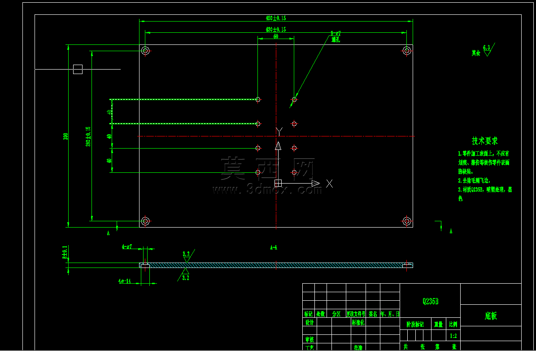Pick the top-left corner mounting hole
536x351 pixels.
pyautogui.click(x=145, y=51)
